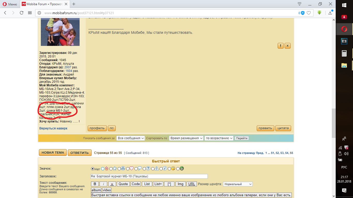Select green grin smiley radio button

pyautogui.click(x=178, y=169)
